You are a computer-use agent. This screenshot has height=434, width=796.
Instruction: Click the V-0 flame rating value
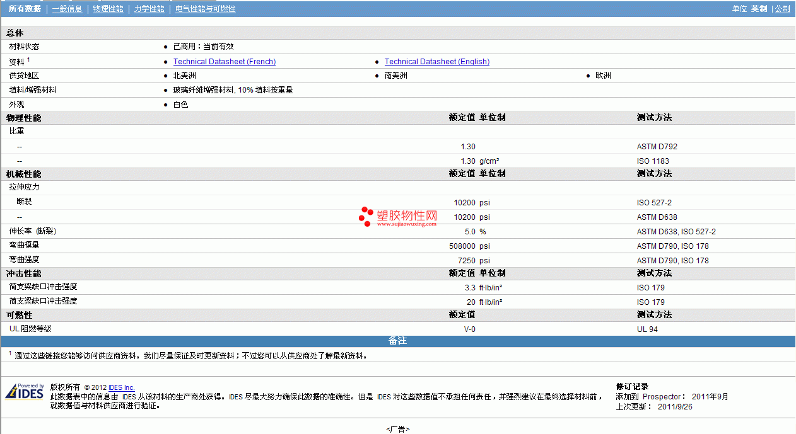point(470,329)
